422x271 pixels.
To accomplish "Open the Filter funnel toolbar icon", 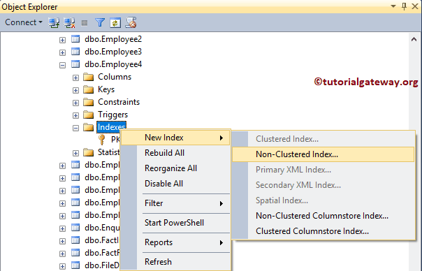I will 100,22.
